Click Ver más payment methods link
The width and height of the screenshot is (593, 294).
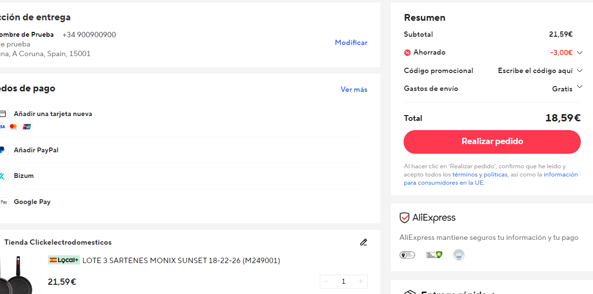(354, 89)
